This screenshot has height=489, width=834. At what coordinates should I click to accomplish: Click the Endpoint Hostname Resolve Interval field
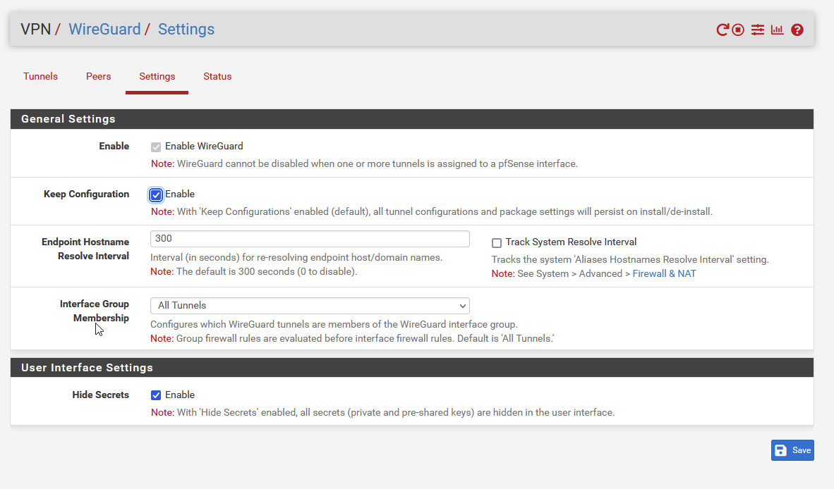(x=310, y=239)
